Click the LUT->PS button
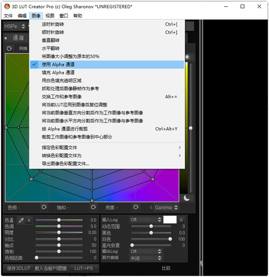Screen dimensions: 269x277 [84, 268]
